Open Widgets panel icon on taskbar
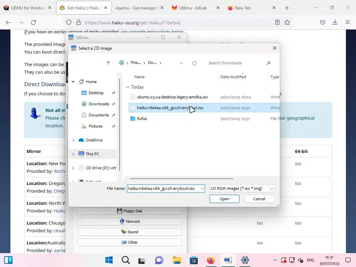 (8, 260)
